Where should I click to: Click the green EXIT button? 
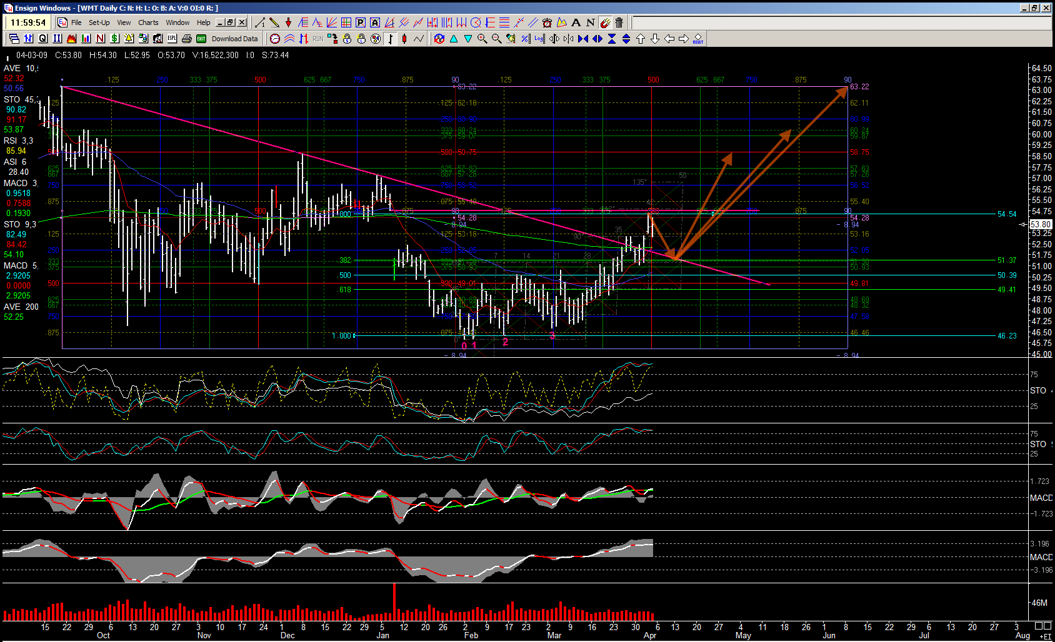(x=201, y=39)
